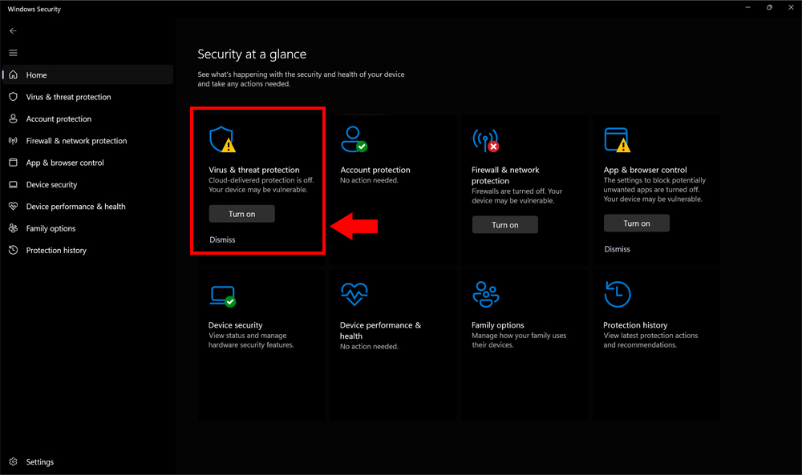
Task: Open Settings at the sidebar bottom
Action: (x=39, y=462)
